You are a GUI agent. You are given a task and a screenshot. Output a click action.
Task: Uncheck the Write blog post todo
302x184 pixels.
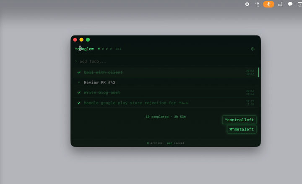[79, 92]
